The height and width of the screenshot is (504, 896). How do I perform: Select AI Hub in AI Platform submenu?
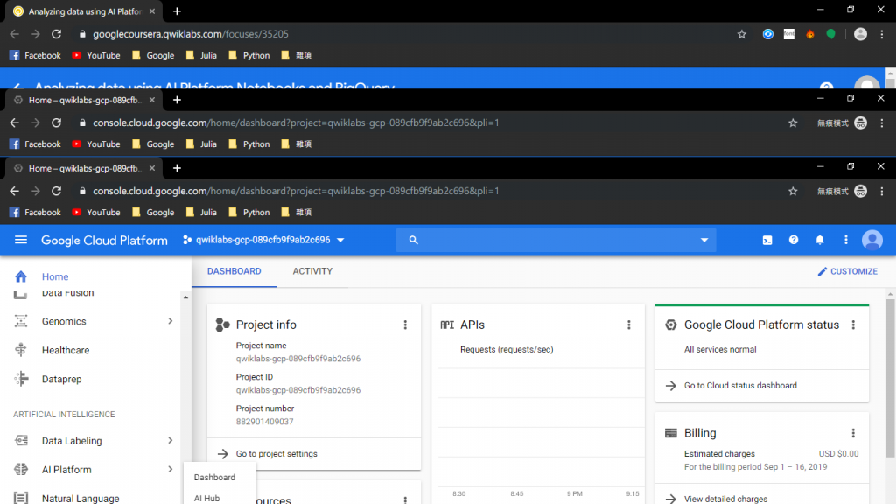tap(206, 498)
